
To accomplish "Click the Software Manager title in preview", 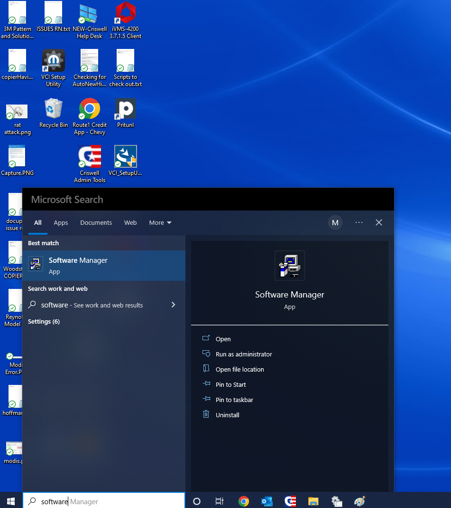I will [290, 295].
